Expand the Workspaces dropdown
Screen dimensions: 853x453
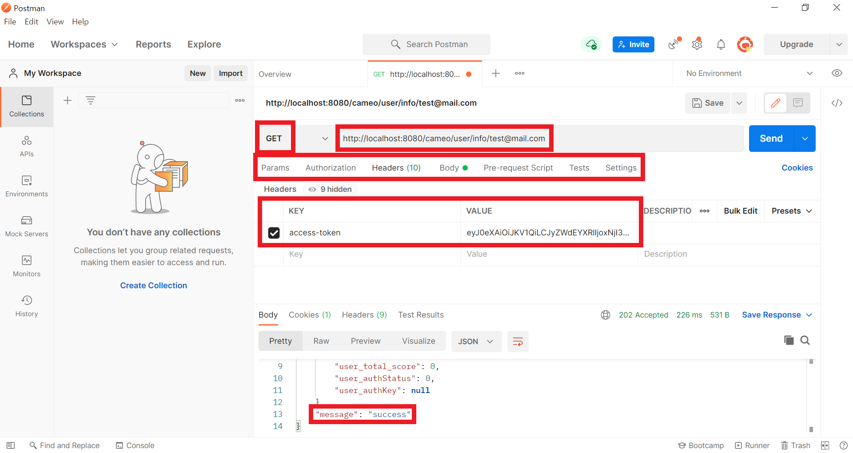pos(84,44)
